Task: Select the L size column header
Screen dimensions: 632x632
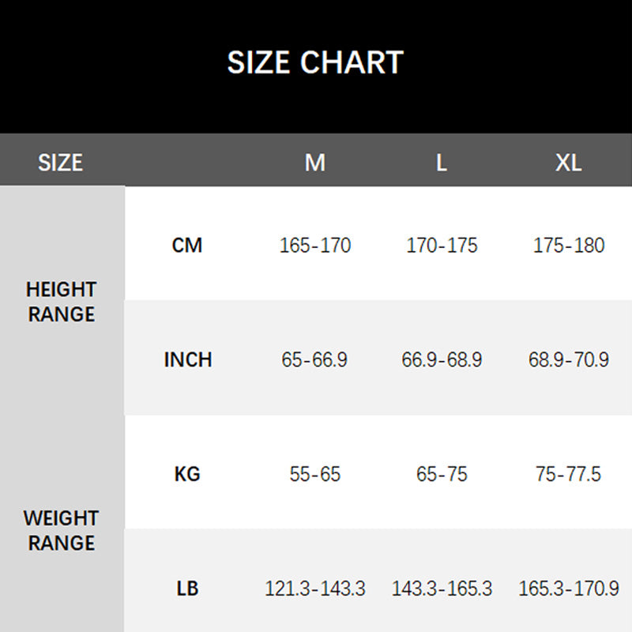Action: pyautogui.click(x=442, y=163)
